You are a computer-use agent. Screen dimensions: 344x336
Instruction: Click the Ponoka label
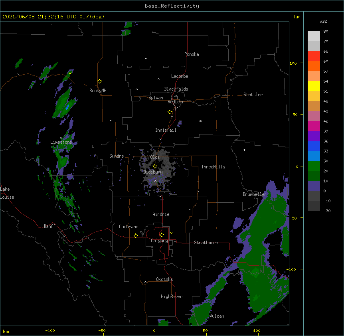coord(192,54)
